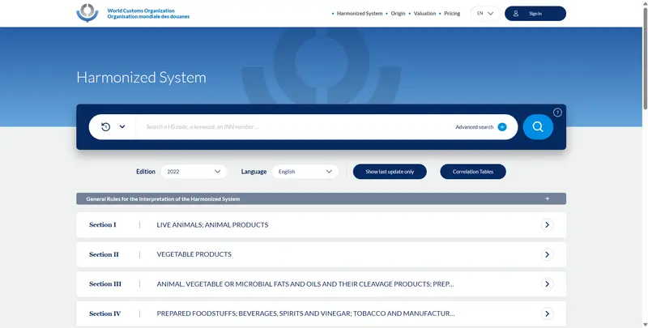Click the Section III label
Image resolution: width=648 pixels, height=328 pixels.
coord(105,283)
